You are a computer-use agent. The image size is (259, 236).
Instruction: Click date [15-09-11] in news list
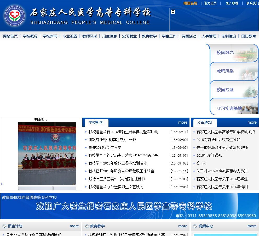pyautogui.click(x=179, y=132)
